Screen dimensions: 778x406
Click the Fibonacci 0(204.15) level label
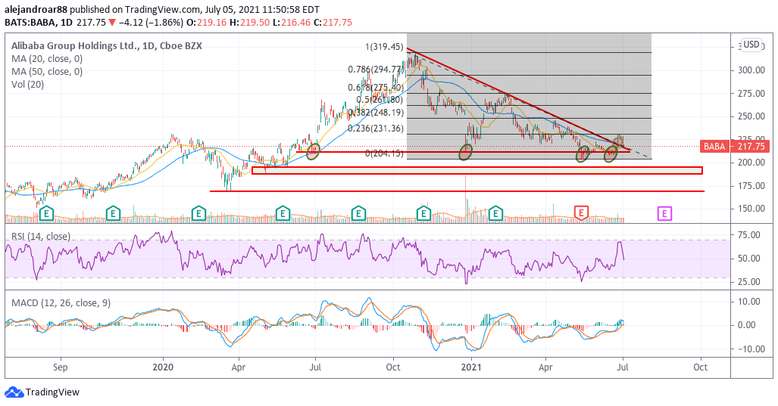(384, 153)
